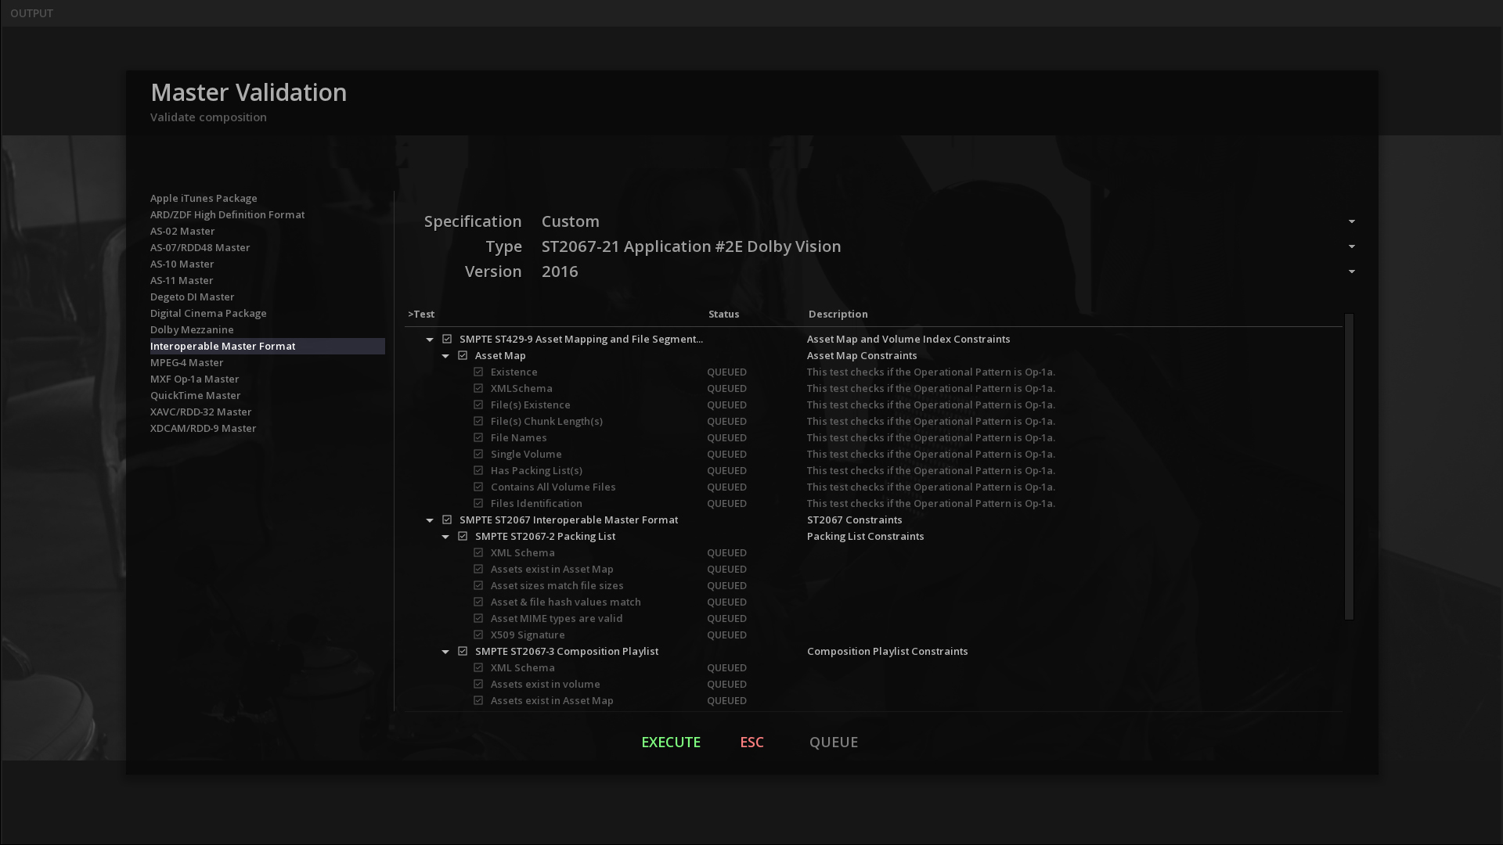Click the 2016 version value
Screen dimensions: 1503x845
pos(560,271)
